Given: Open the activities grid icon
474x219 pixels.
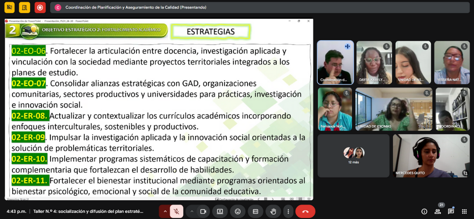Looking at the screenshot, I should click(464, 212).
